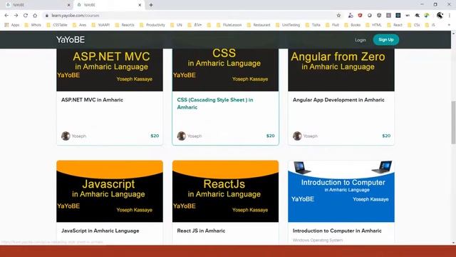This screenshot has width=456, height=257.
Task: Open the JS bookmark folder
Action: point(430,25)
